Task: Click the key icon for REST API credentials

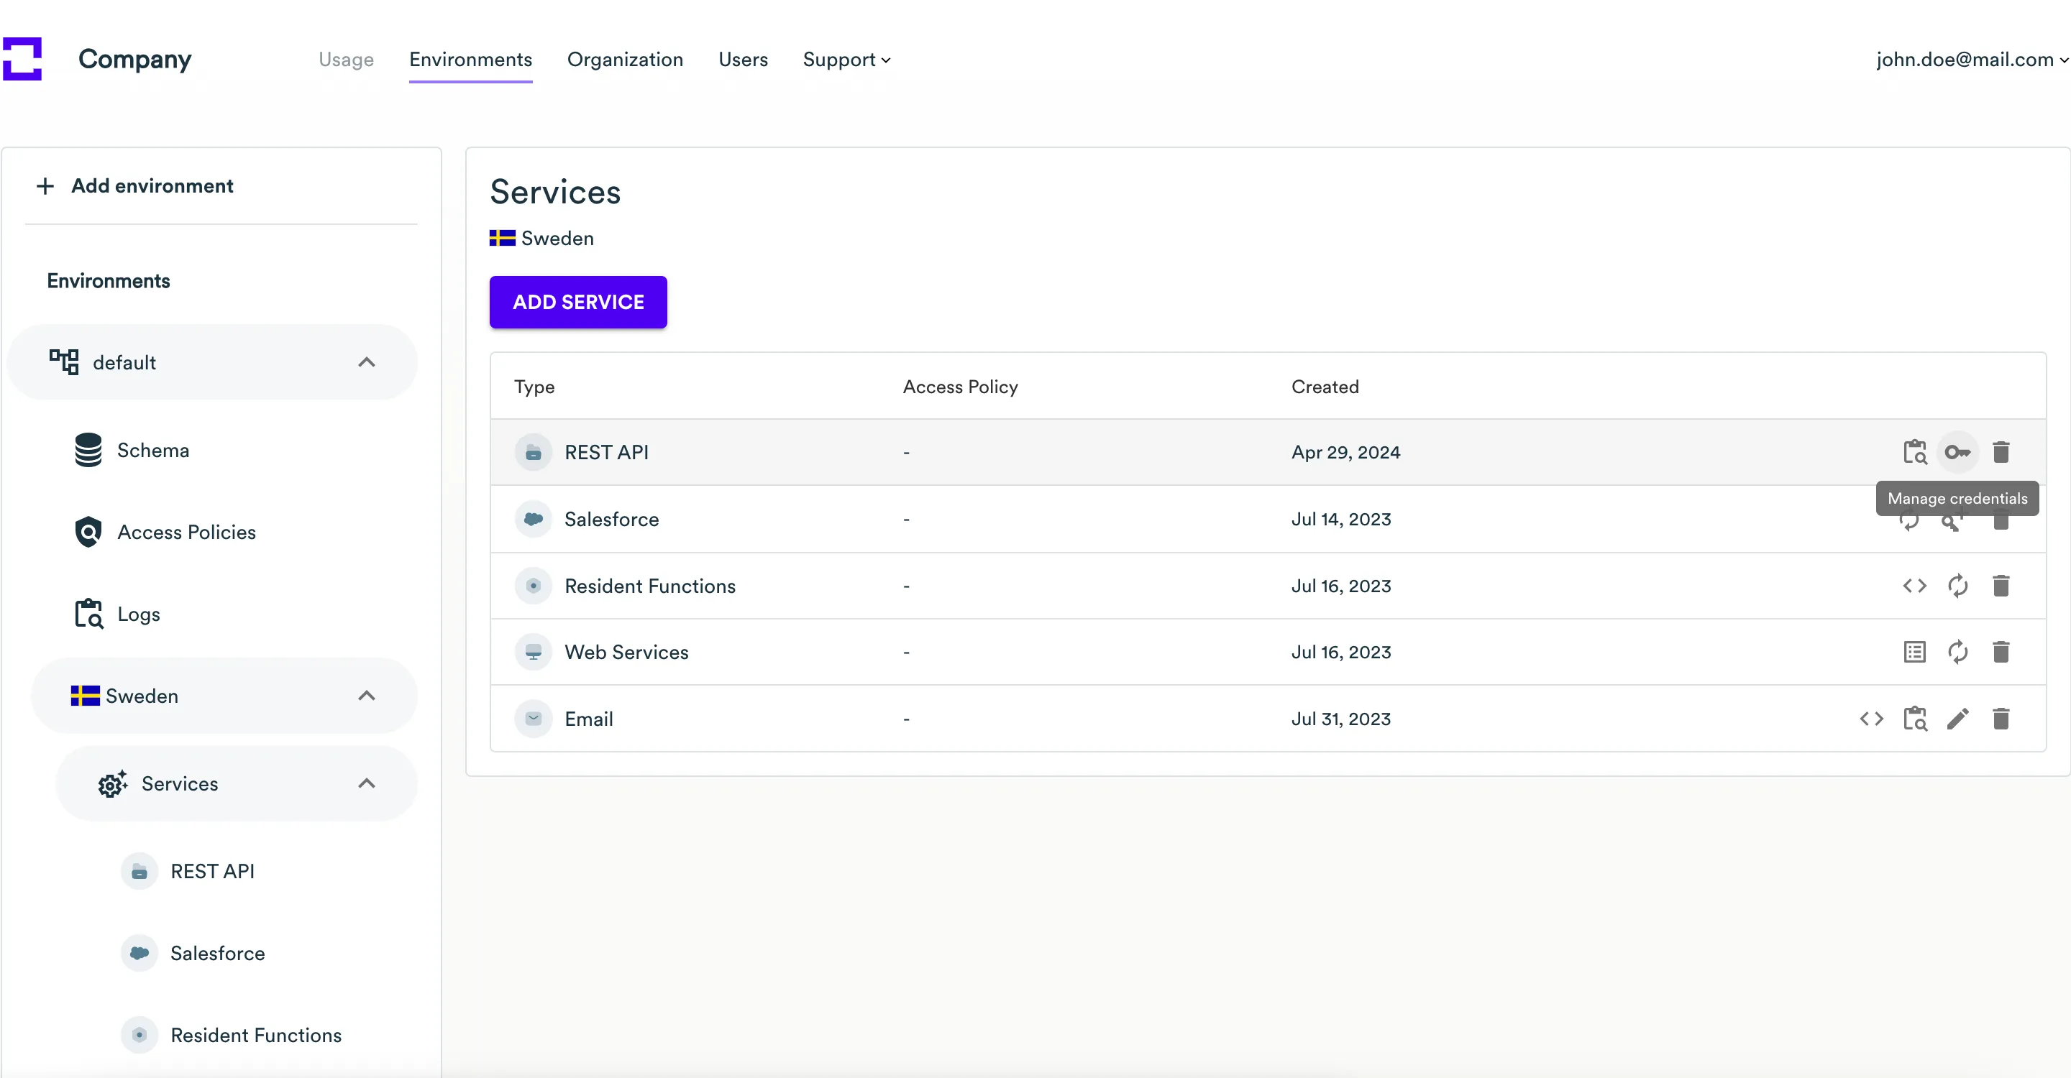Action: [x=1957, y=452]
